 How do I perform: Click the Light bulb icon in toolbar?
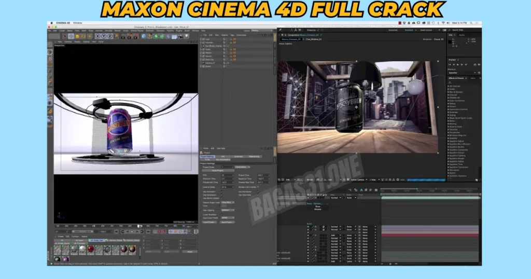[187, 36]
